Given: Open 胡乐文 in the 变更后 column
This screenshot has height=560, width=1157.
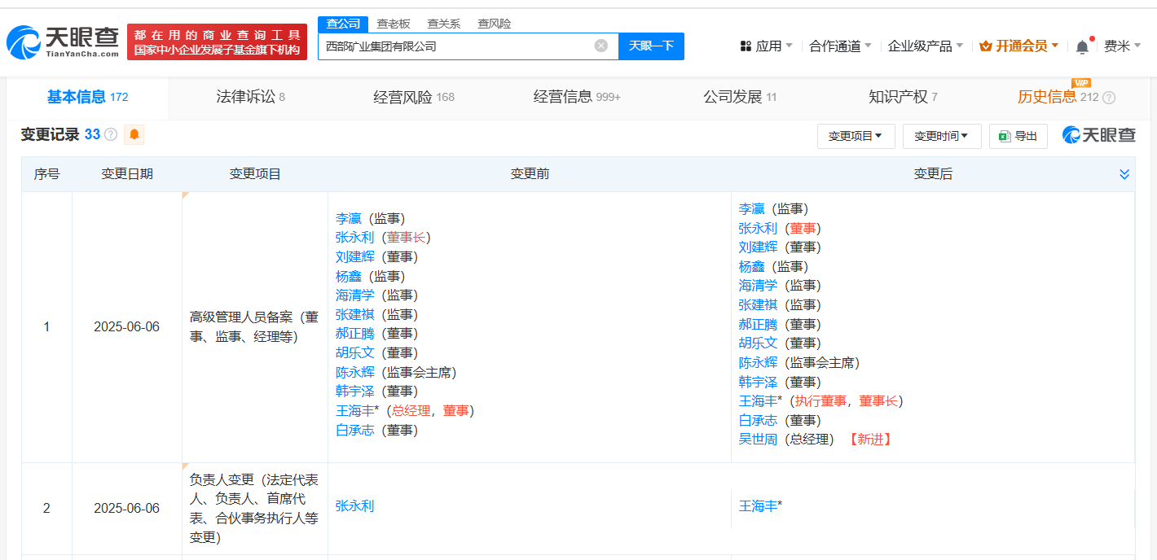Looking at the screenshot, I should click(759, 343).
